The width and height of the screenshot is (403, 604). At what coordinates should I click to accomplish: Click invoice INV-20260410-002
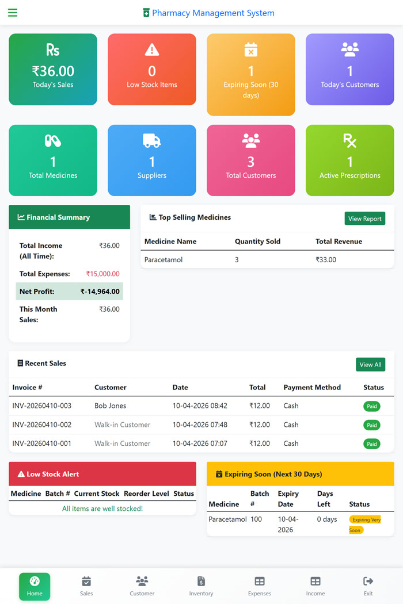[41, 425]
